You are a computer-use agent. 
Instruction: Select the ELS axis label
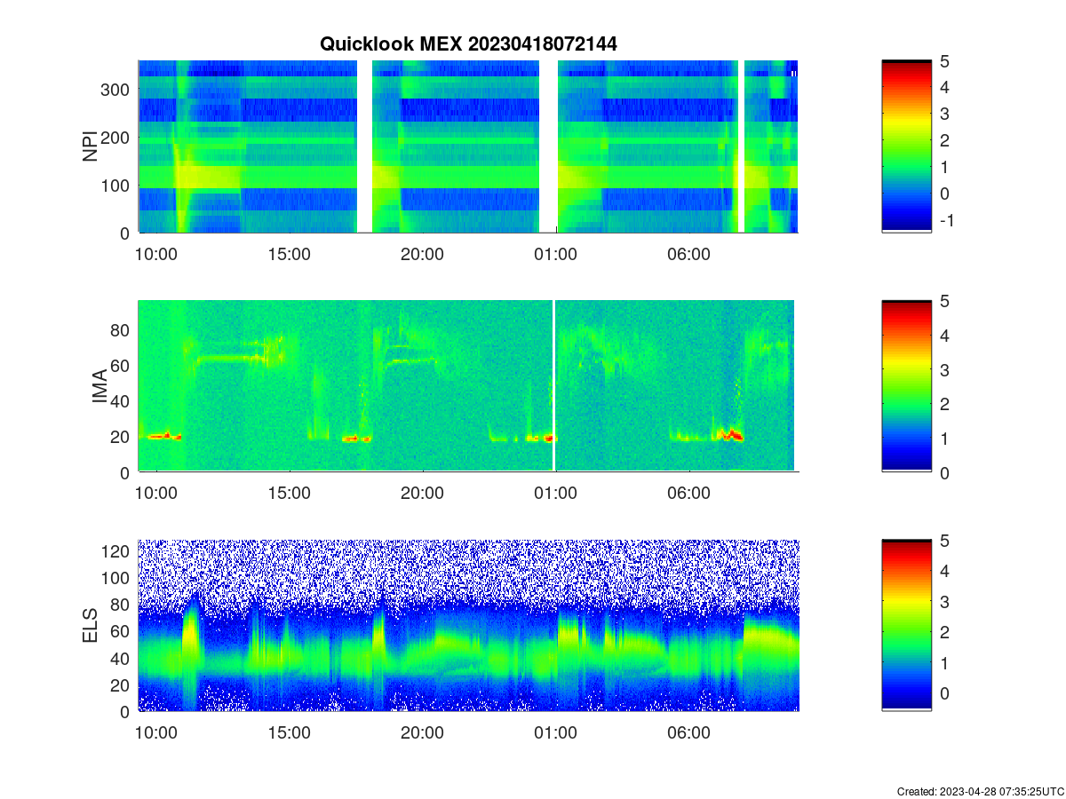pos(90,626)
